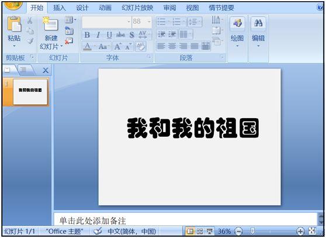The image size is (326, 238).
Task: Toggle Bold formatting
Action: click(x=87, y=35)
